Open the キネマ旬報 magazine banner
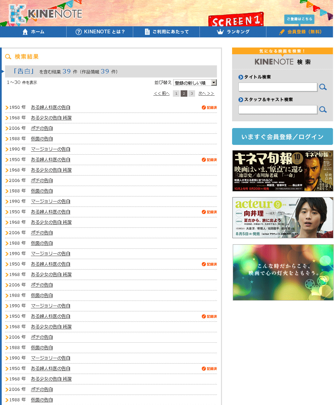The width and height of the screenshot is (334, 405). 283,171
